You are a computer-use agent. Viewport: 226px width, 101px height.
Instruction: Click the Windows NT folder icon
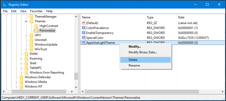(21, 86)
